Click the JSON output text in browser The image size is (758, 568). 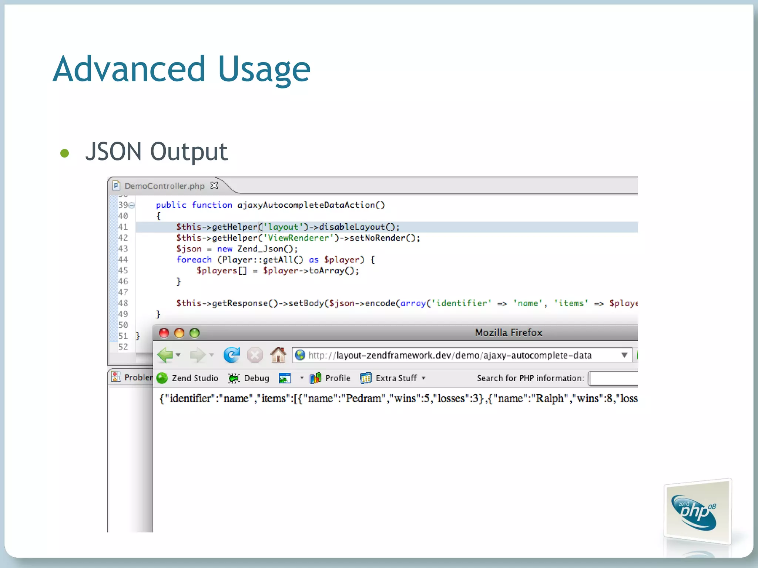pos(398,398)
